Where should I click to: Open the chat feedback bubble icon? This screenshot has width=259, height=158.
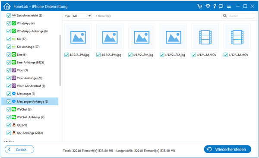point(221,6)
